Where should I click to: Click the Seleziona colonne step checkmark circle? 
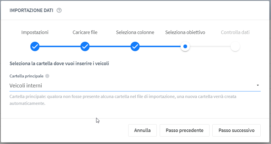click(x=135, y=46)
